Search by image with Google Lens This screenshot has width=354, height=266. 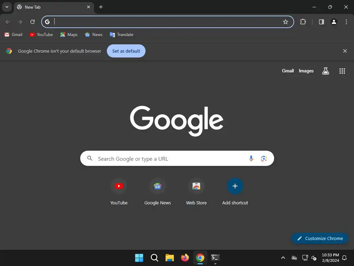coord(264,159)
